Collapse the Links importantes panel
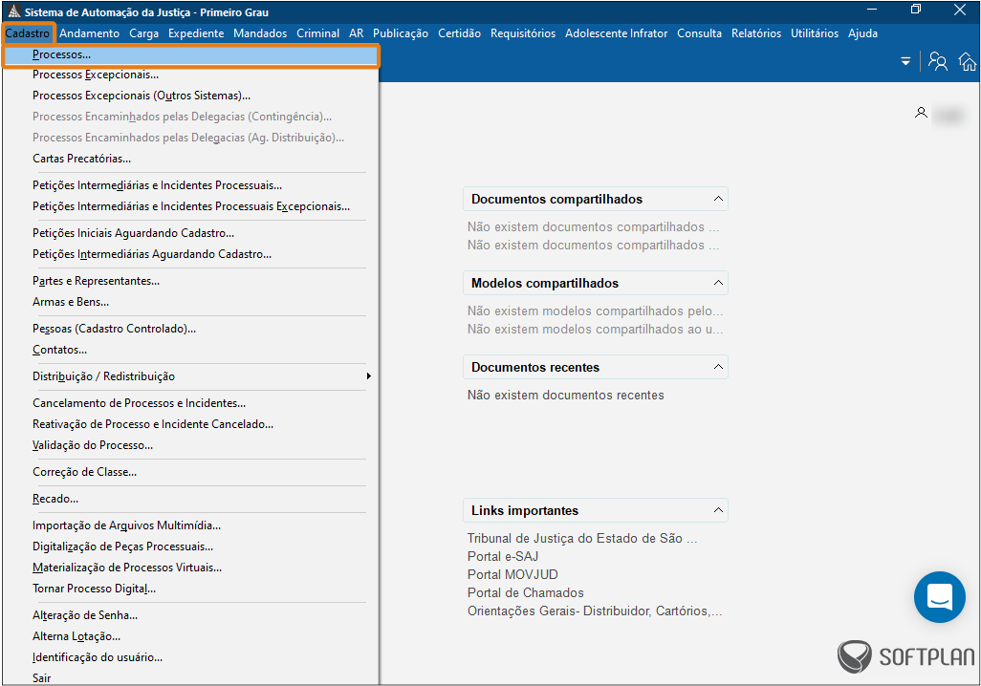981x686 pixels. click(718, 510)
